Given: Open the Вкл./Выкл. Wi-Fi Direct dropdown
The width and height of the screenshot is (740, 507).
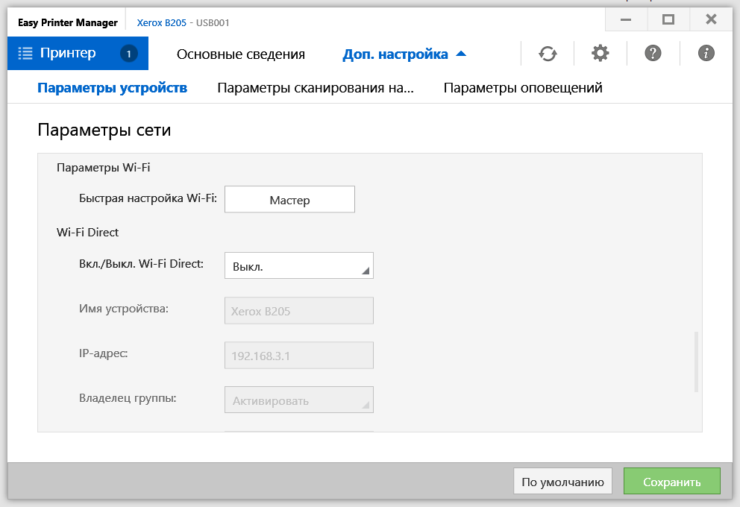Looking at the screenshot, I should [x=298, y=266].
